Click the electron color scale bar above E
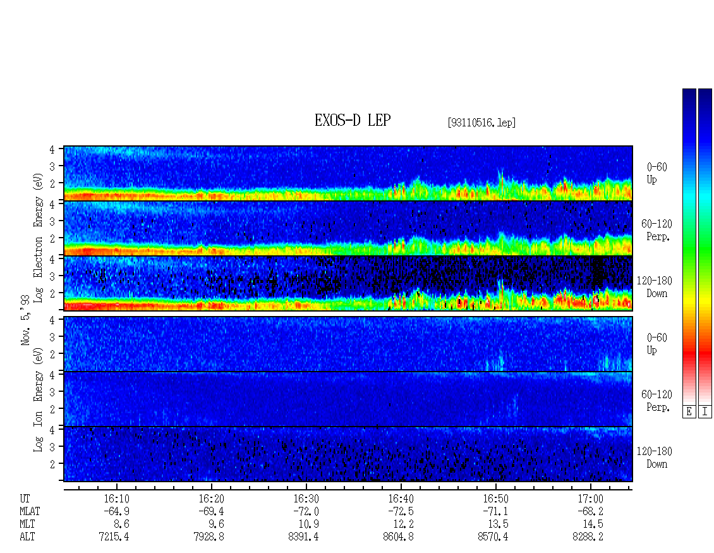Image resolution: width=714 pixels, height=553 pixels. pyautogui.click(x=689, y=246)
